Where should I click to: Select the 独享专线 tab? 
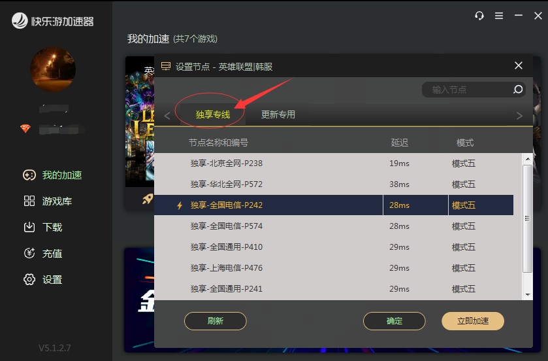coord(213,114)
